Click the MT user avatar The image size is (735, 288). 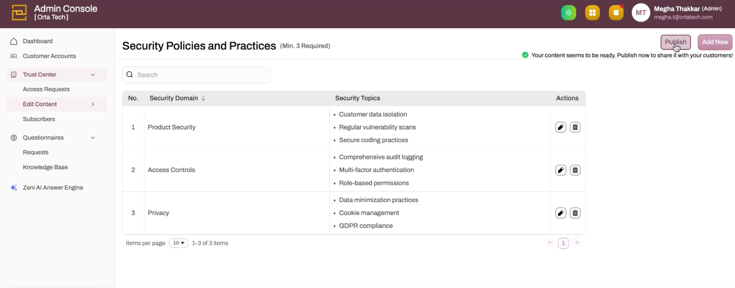tap(641, 13)
